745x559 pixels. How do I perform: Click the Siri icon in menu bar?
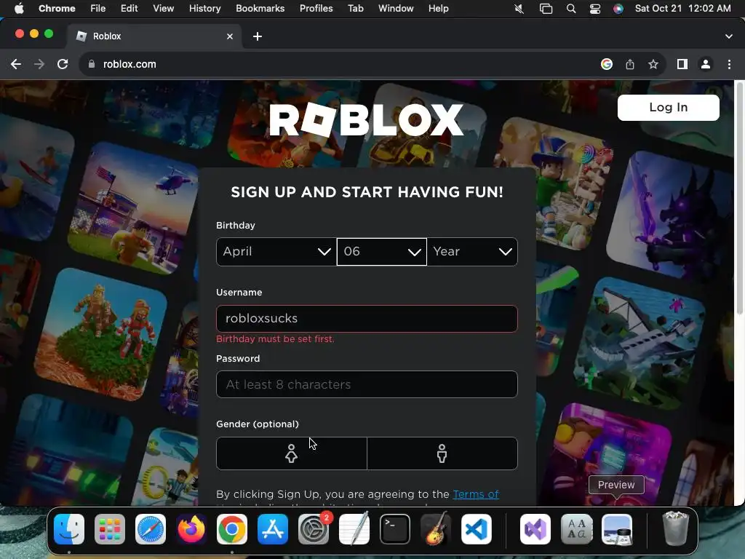click(618, 9)
